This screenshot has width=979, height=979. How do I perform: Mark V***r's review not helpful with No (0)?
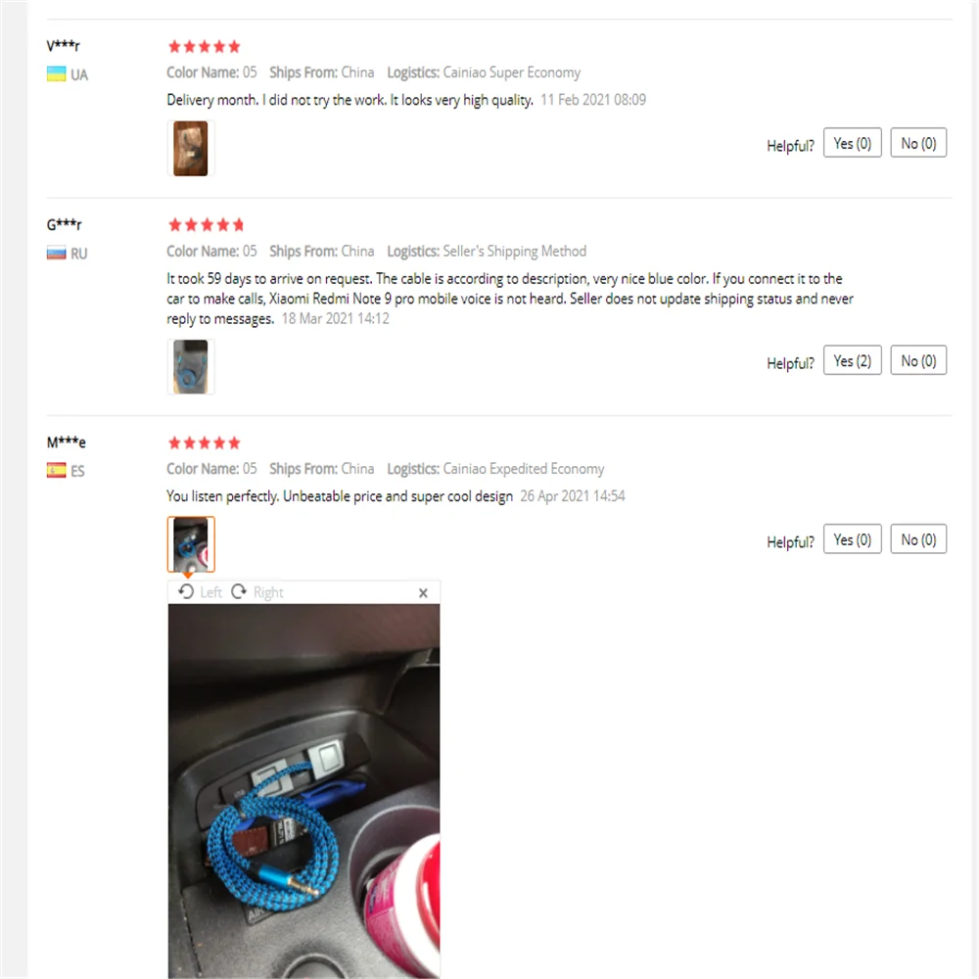click(918, 143)
